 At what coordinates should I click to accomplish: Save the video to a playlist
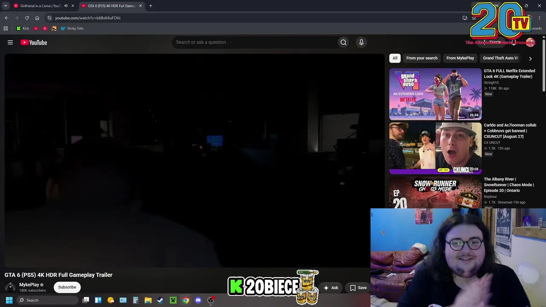[x=358, y=288]
